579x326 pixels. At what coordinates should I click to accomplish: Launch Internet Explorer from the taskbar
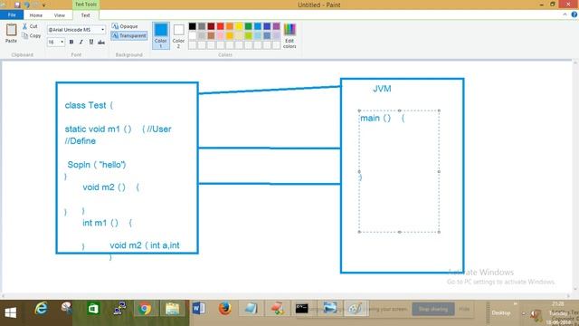[x=42, y=308]
